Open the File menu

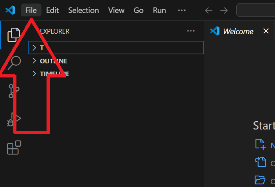31,10
